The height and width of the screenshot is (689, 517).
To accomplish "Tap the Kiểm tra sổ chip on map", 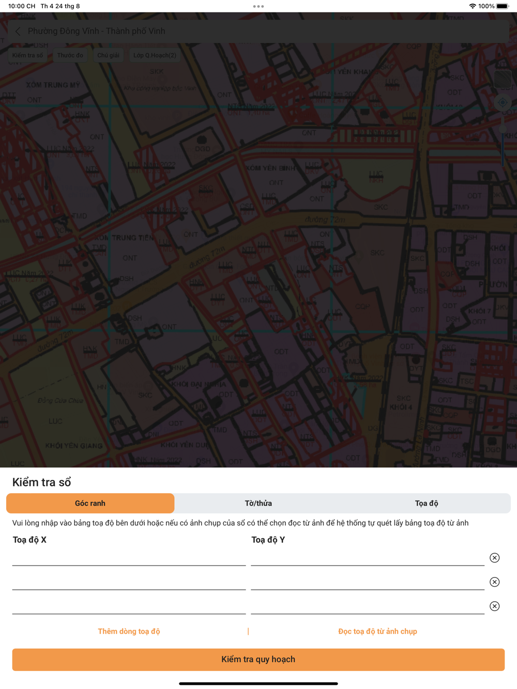I will pos(27,55).
